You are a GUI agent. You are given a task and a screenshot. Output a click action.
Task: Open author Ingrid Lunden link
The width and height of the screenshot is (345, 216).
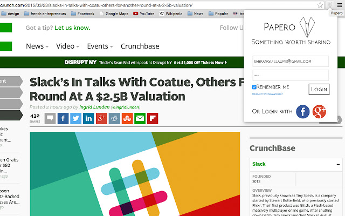click(94, 107)
